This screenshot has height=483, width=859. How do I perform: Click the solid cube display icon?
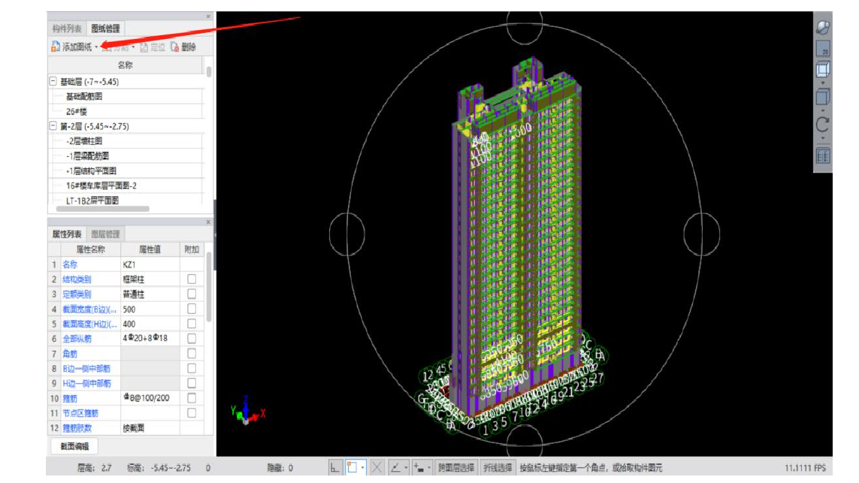[823, 97]
